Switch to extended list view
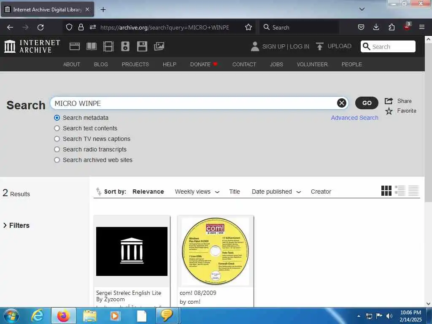The width and height of the screenshot is (432, 324). 400,191
